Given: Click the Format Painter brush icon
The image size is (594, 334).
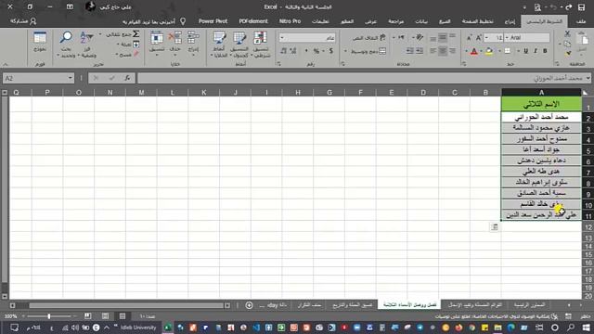Looking at the screenshot, I should 567,54.
